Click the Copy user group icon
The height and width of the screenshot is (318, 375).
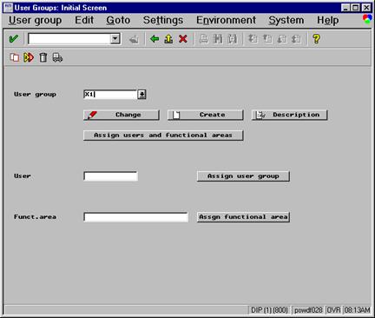click(15, 57)
